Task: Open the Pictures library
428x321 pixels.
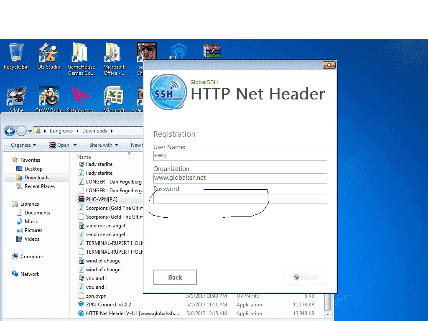Action: [x=29, y=230]
